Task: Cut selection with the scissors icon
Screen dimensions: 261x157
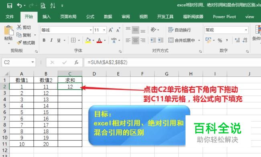Action: click(x=19, y=27)
